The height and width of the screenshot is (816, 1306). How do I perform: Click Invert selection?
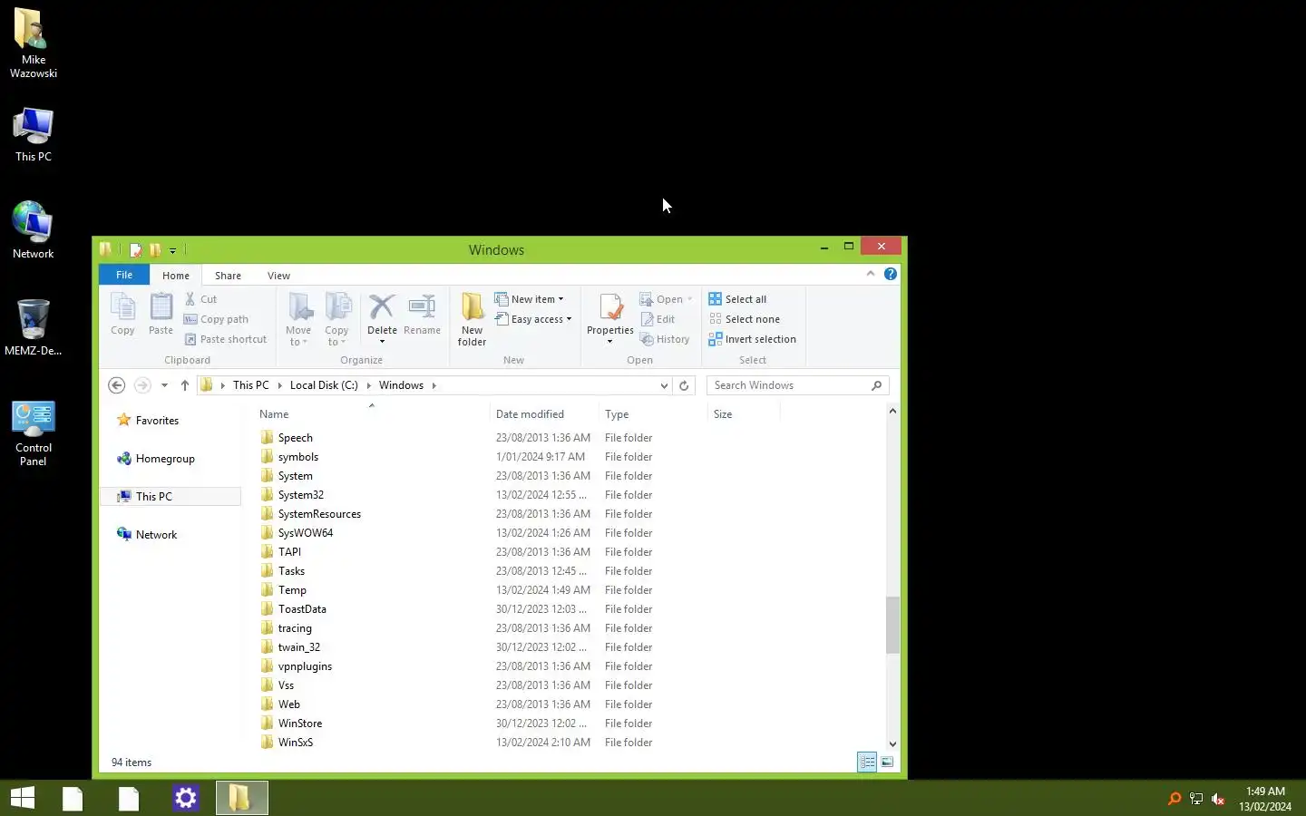click(752, 339)
